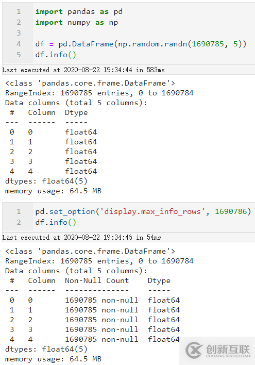Click the Chuang Xin Hu Lian watermark logo
Image resolution: width=255 pixels, height=365 pixels.
point(218,351)
